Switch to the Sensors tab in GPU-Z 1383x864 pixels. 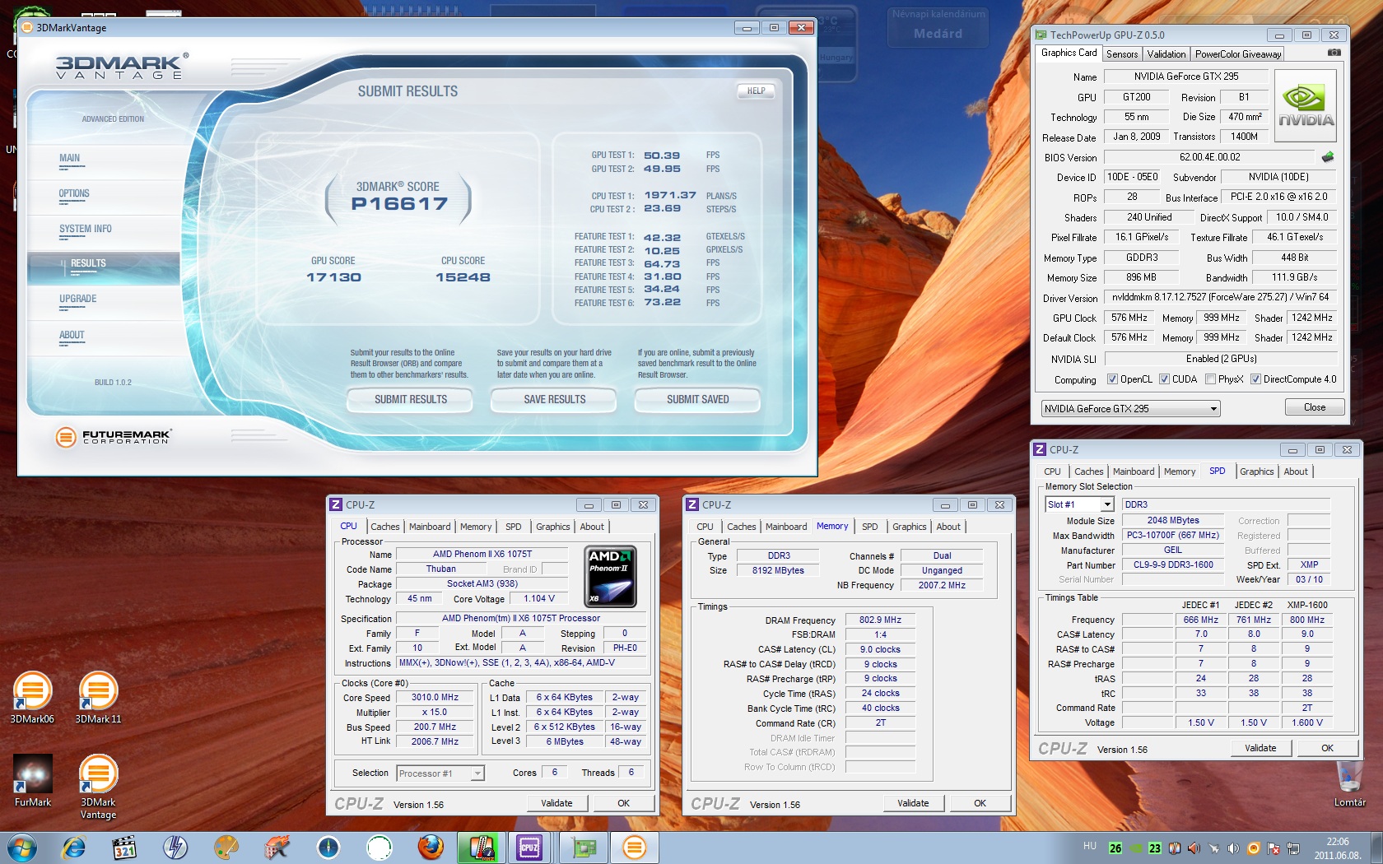tap(1121, 54)
